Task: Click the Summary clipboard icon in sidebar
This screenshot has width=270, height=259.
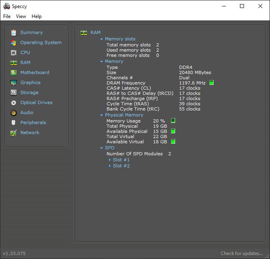Action: point(14,32)
